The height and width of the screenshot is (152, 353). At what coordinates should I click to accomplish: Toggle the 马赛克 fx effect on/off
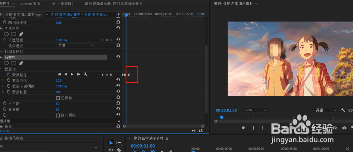point(1,57)
